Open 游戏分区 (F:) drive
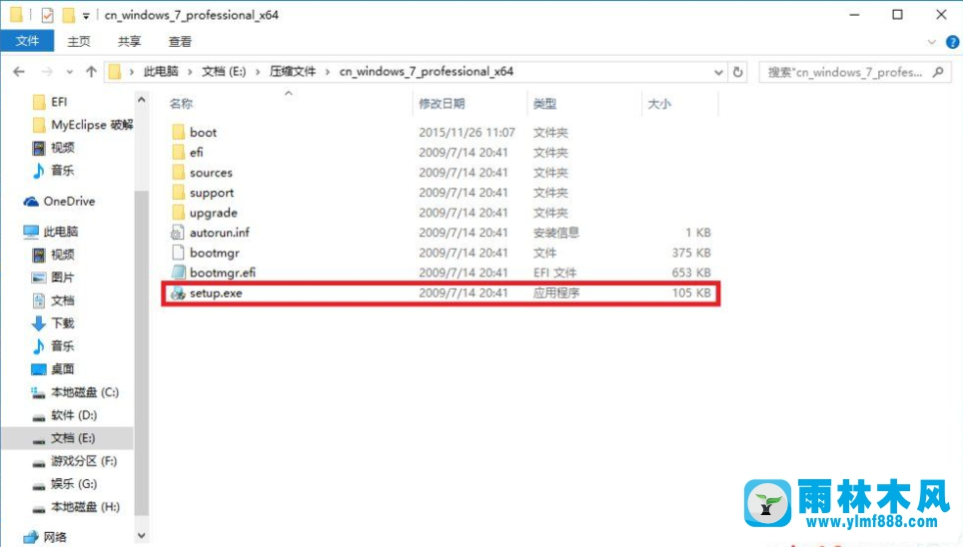This screenshot has width=963, height=547. 74,461
